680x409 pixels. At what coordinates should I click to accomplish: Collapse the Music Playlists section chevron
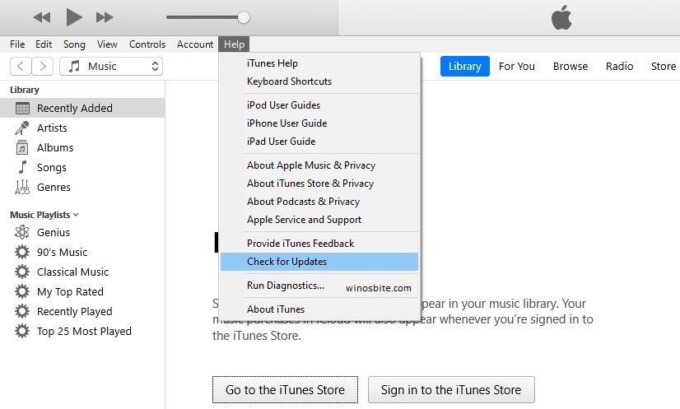[76, 215]
